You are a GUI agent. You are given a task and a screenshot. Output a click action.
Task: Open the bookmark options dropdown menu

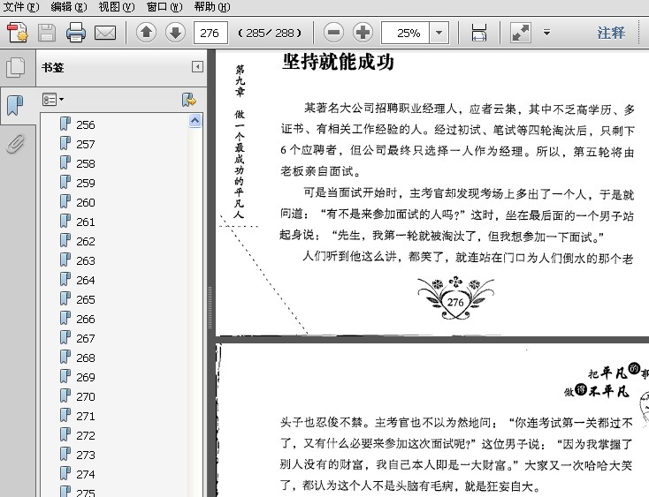click(53, 100)
